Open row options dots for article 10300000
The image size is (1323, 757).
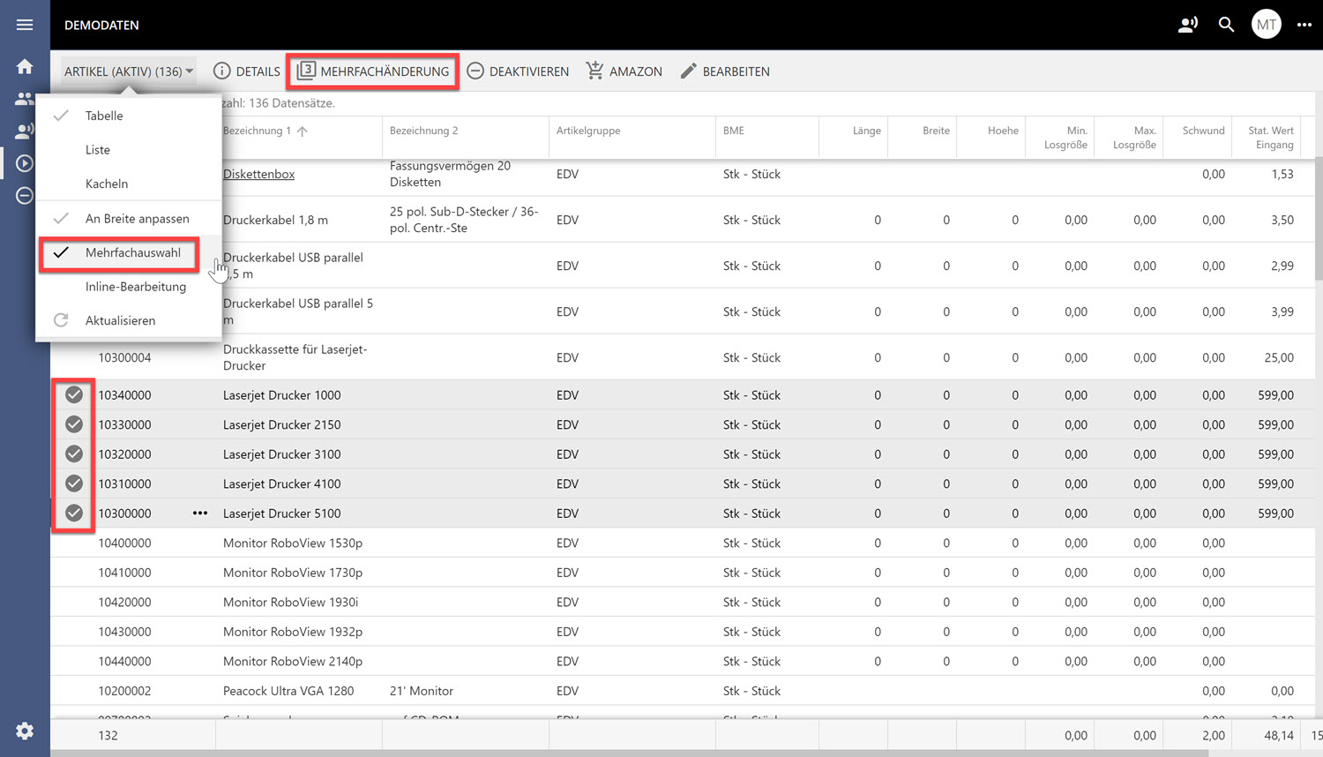point(200,513)
